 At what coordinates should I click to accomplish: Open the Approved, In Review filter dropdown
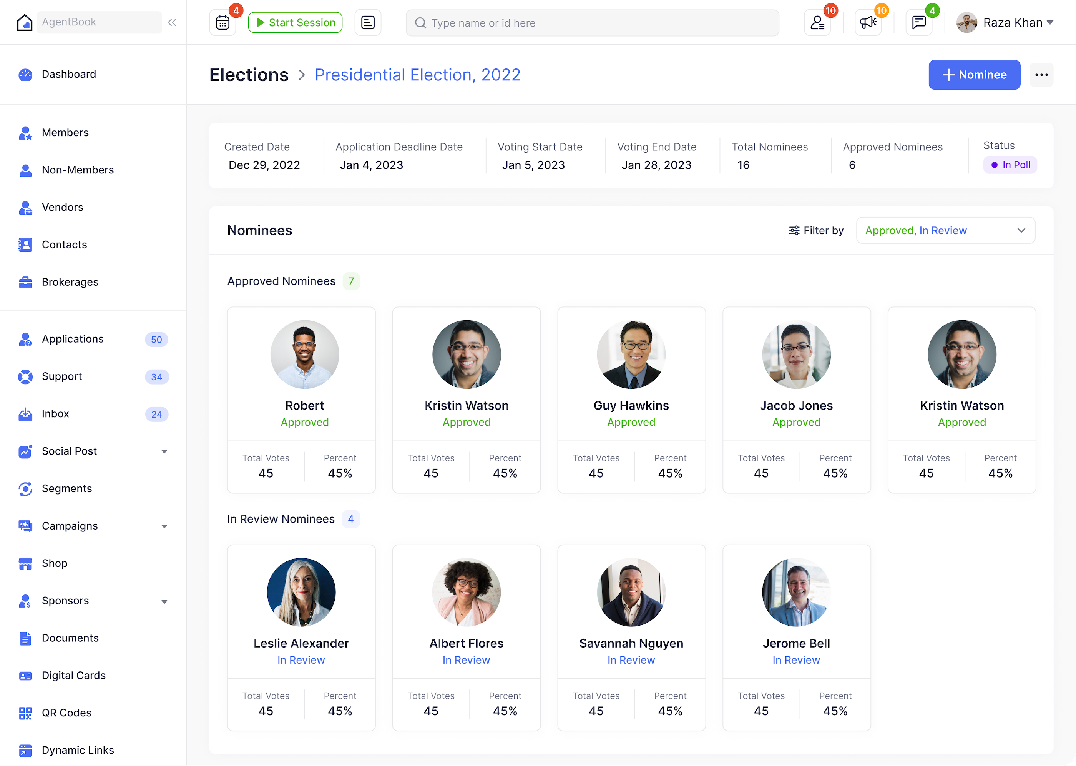(945, 230)
